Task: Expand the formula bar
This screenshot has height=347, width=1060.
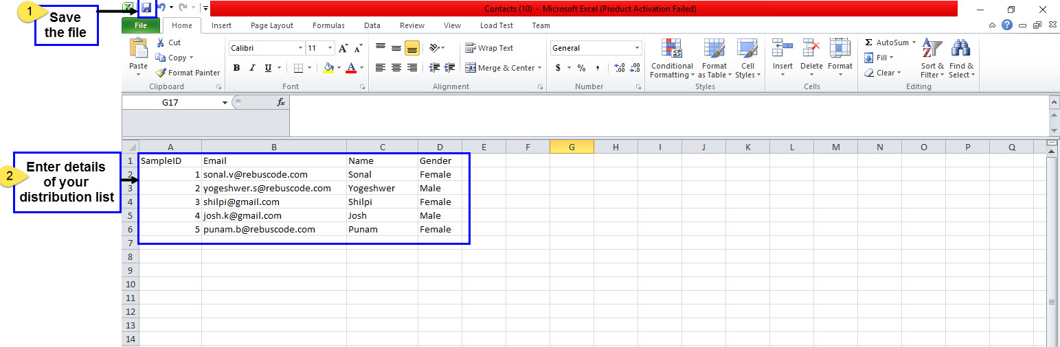Action: [1054, 101]
